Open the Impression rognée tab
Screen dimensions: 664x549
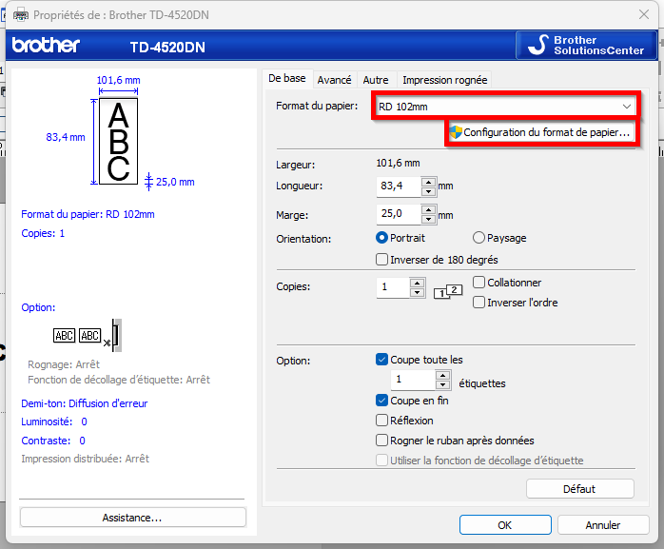click(x=444, y=80)
